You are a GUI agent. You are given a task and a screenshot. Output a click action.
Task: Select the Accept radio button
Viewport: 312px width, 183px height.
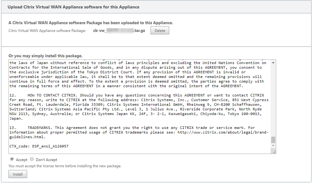[12, 159]
